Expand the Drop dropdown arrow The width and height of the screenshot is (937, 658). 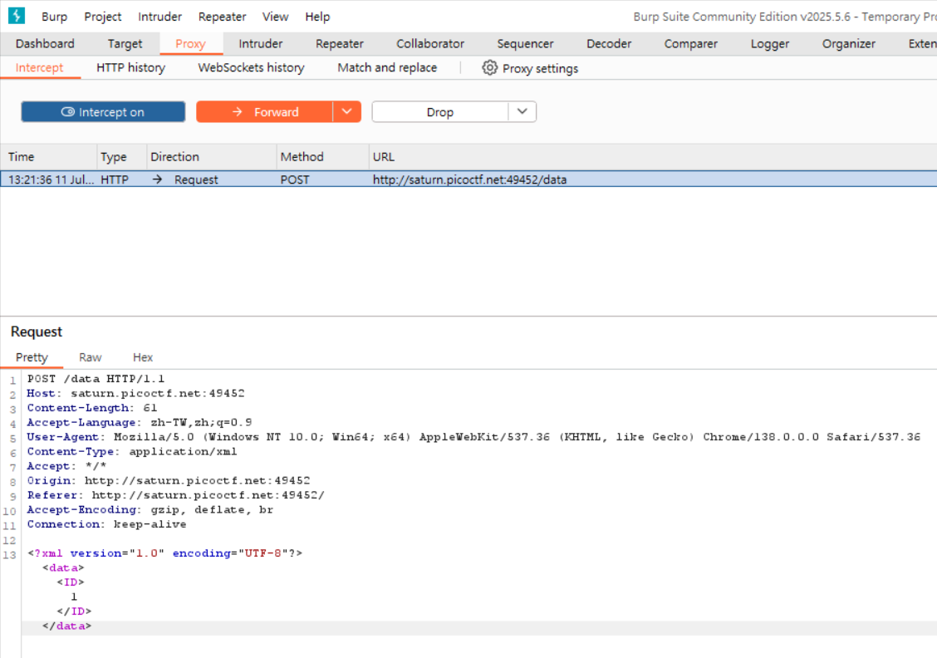(x=522, y=112)
